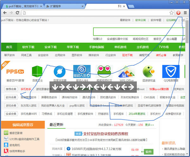Open the 网络工具 category
Image resolution: width=190 pixels, height=157 pixels.
point(26,55)
